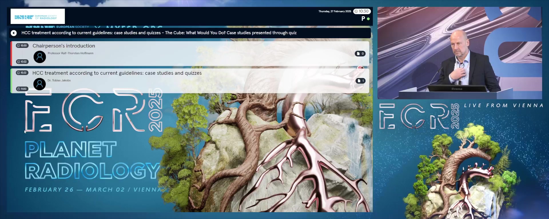Open the ESR European Society of Radiology logo
Image resolution: width=549 pixels, height=219 pixels.
[x=38, y=16]
